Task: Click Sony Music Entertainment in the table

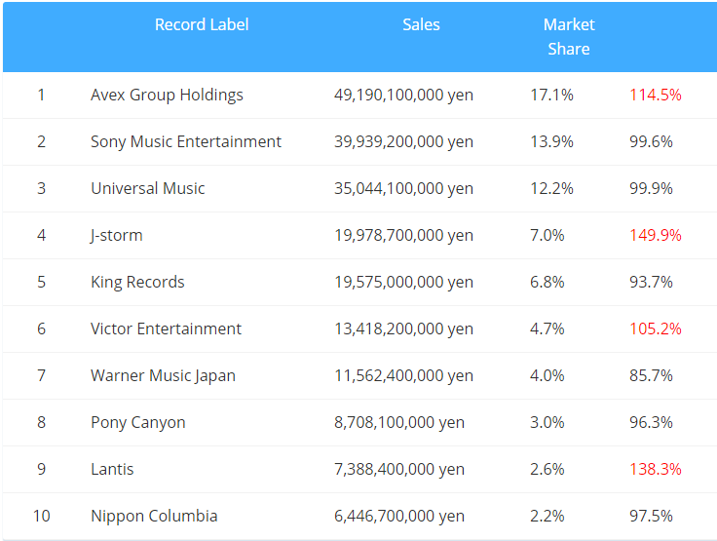Action: (x=186, y=141)
